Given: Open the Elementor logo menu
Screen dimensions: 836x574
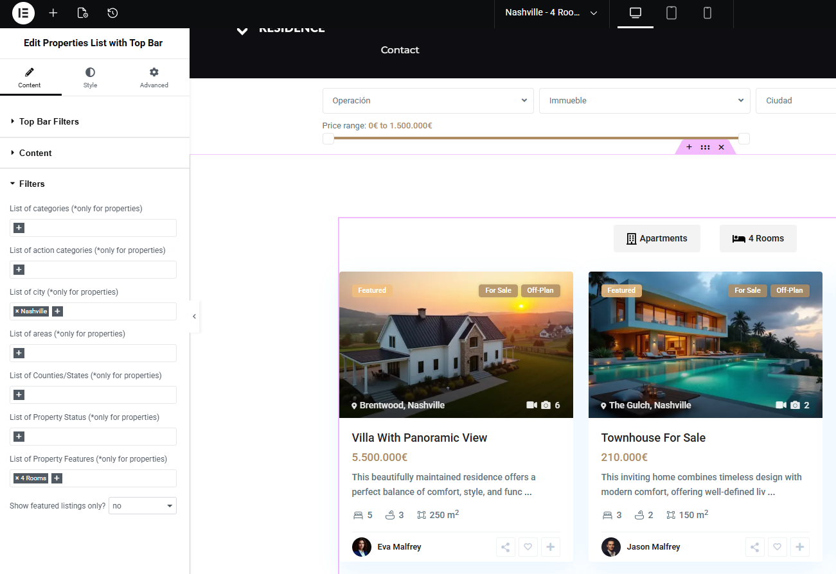Looking at the screenshot, I should pyautogui.click(x=23, y=13).
